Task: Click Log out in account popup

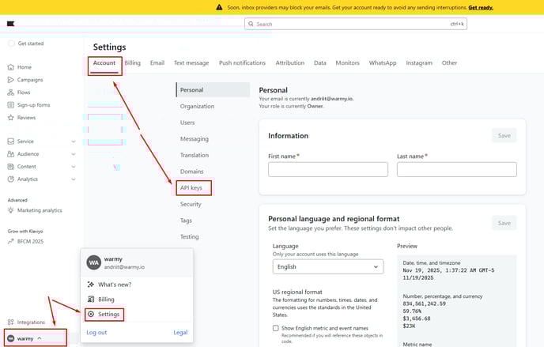Action: click(96, 332)
